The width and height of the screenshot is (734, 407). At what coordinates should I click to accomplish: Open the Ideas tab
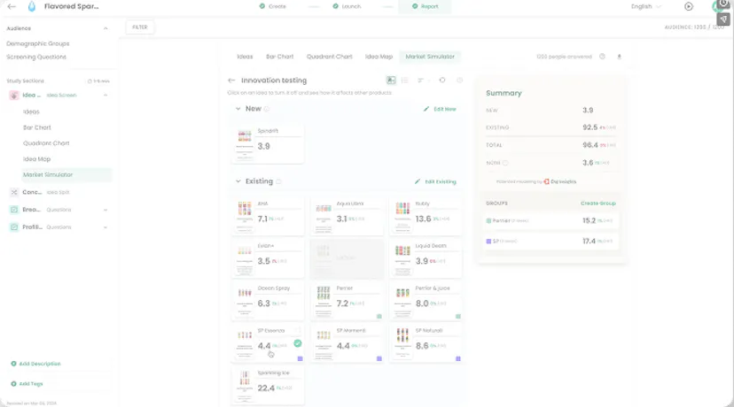pyautogui.click(x=245, y=57)
